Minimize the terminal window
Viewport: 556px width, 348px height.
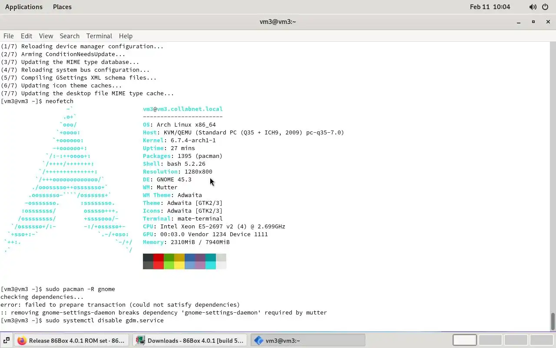518,22
